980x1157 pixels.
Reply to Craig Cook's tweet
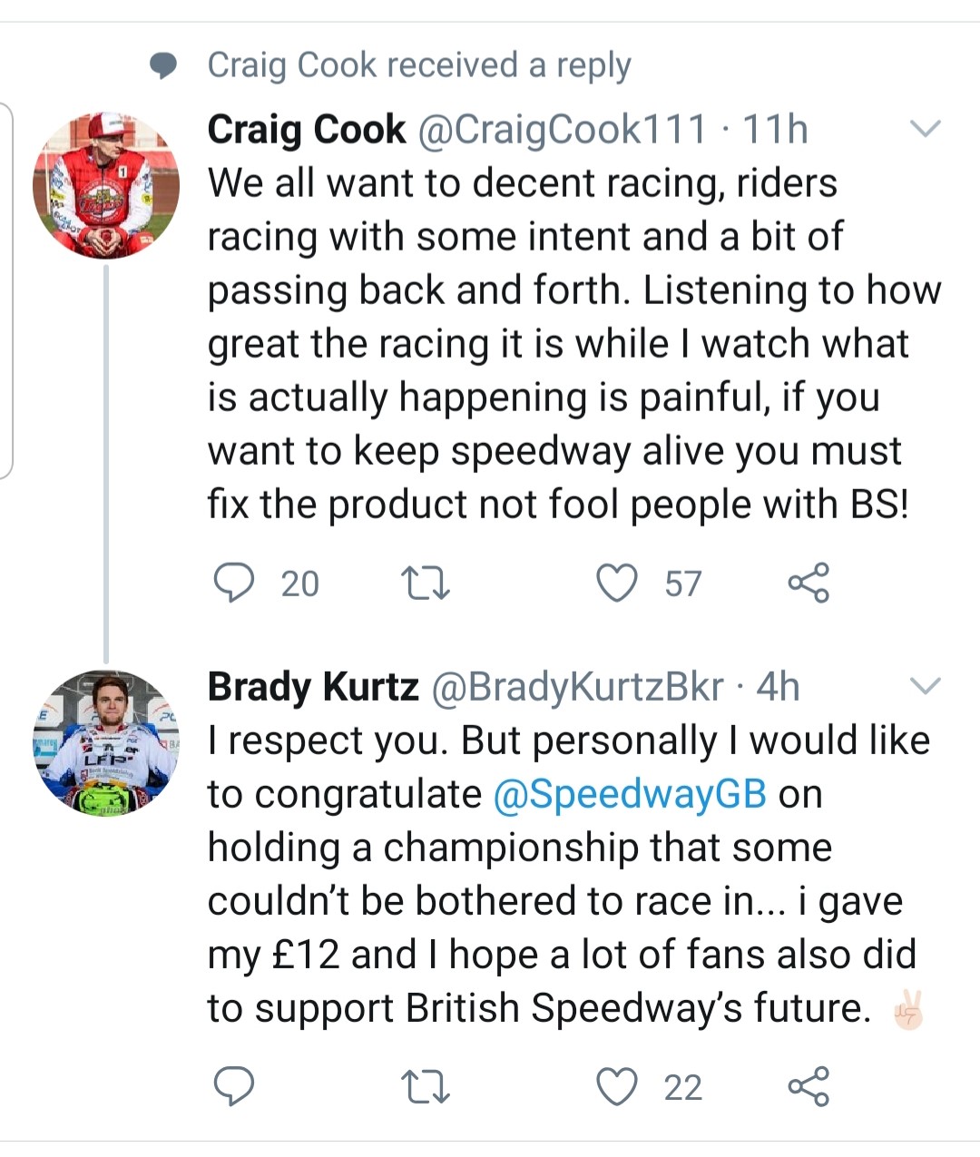pos(234,583)
